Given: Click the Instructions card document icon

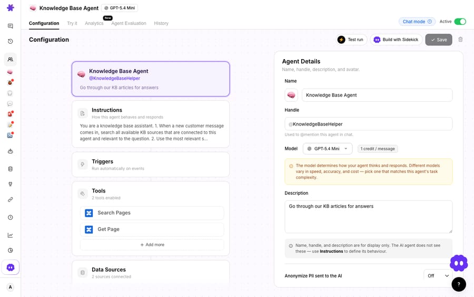Looking at the screenshot, I should [x=82, y=113].
